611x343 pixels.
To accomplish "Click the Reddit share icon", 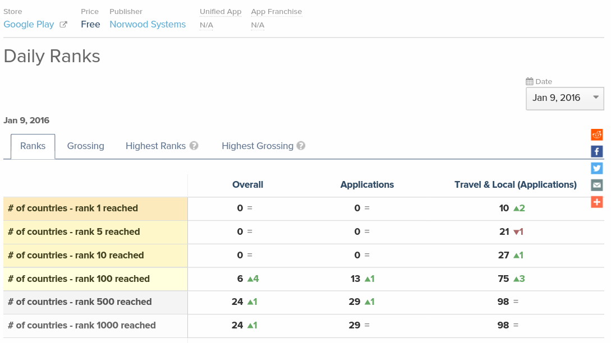I will pyautogui.click(x=596, y=135).
